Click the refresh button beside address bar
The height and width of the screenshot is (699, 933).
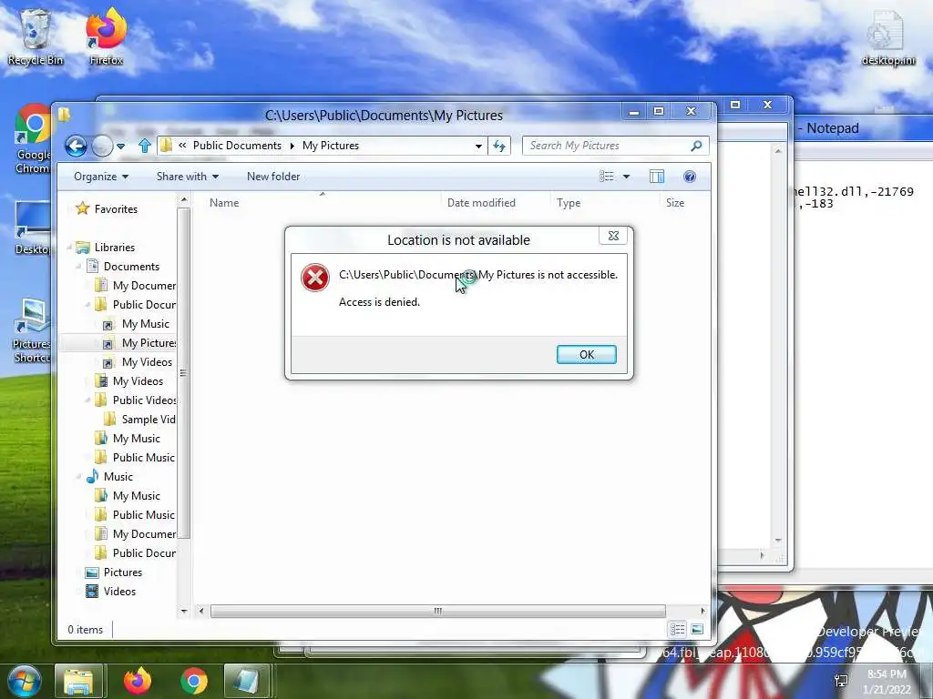(x=499, y=146)
